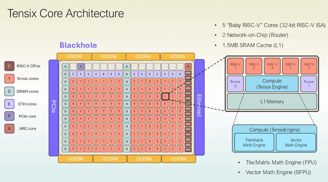Select the Tile/Matrix Math Engine box

point(254,142)
